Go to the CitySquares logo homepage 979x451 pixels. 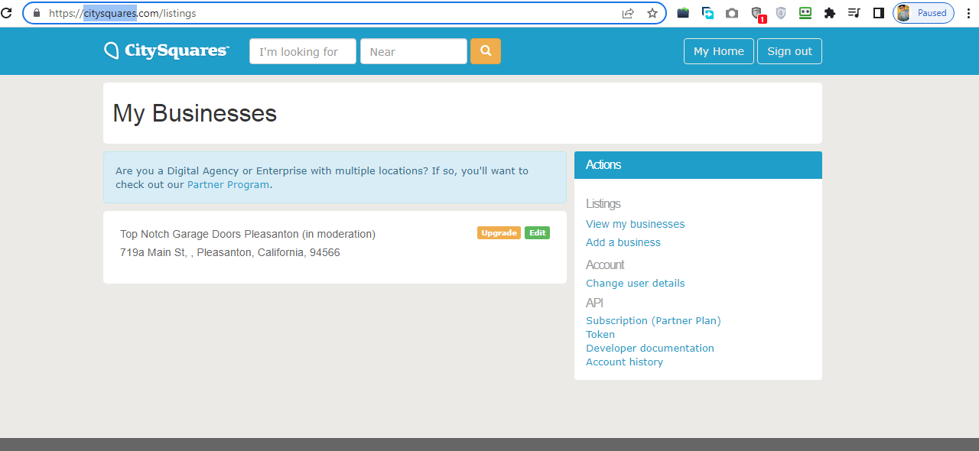[x=167, y=51]
